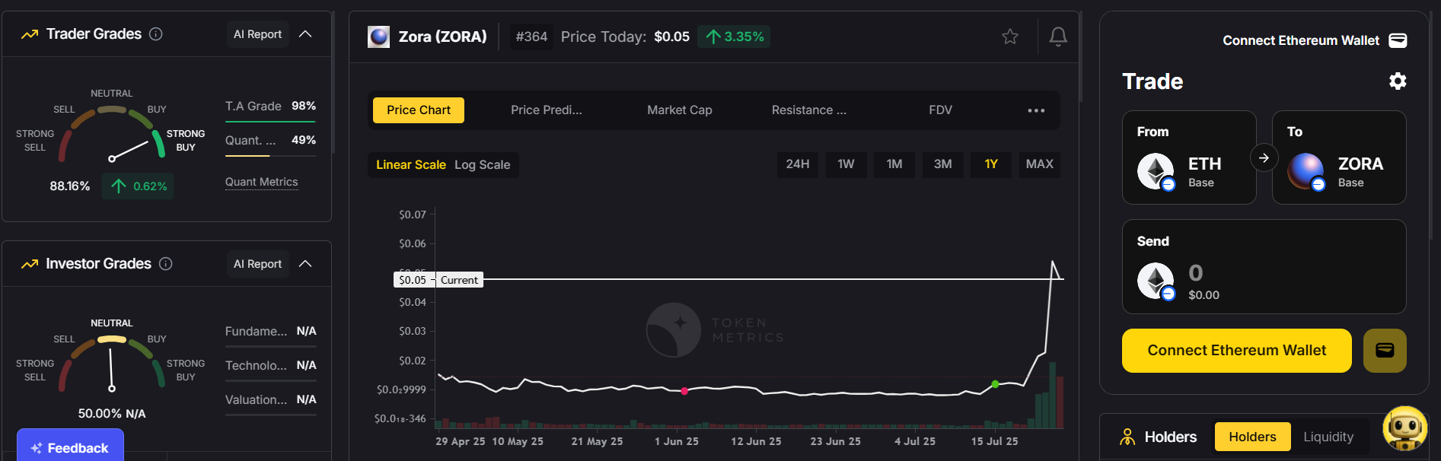This screenshot has width=1441, height=461.
Task: Open the Market Cap tab
Action: pos(680,110)
